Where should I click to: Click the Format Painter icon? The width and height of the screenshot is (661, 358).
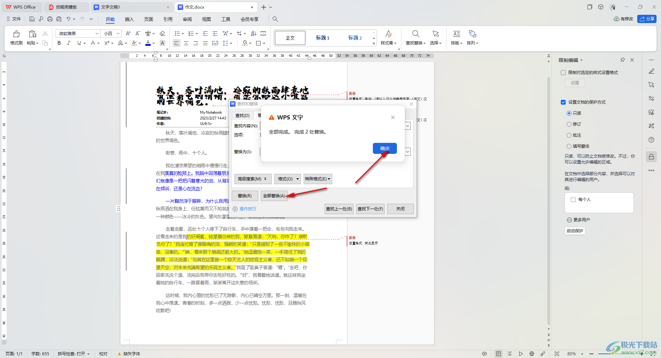(16, 34)
